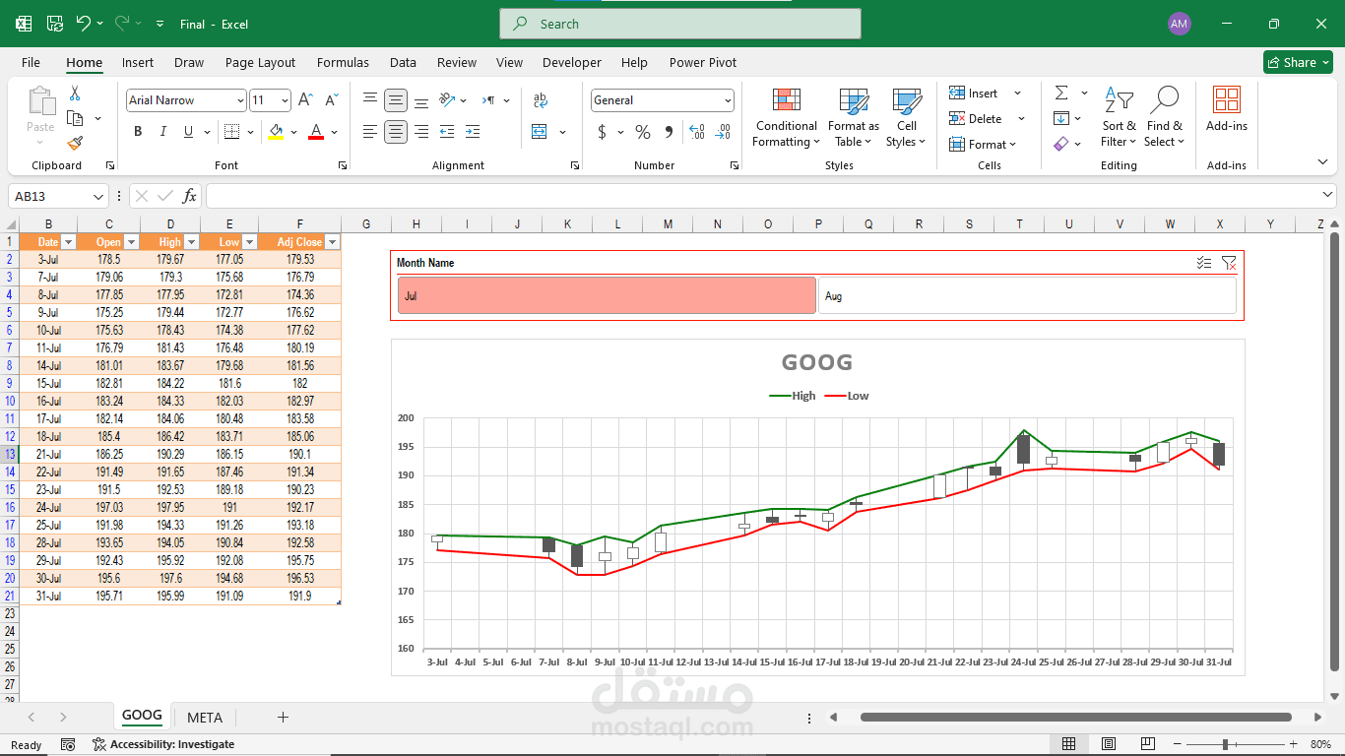
Task: Toggle Underline formatting
Action: pyautogui.click(x=188, y=132)
